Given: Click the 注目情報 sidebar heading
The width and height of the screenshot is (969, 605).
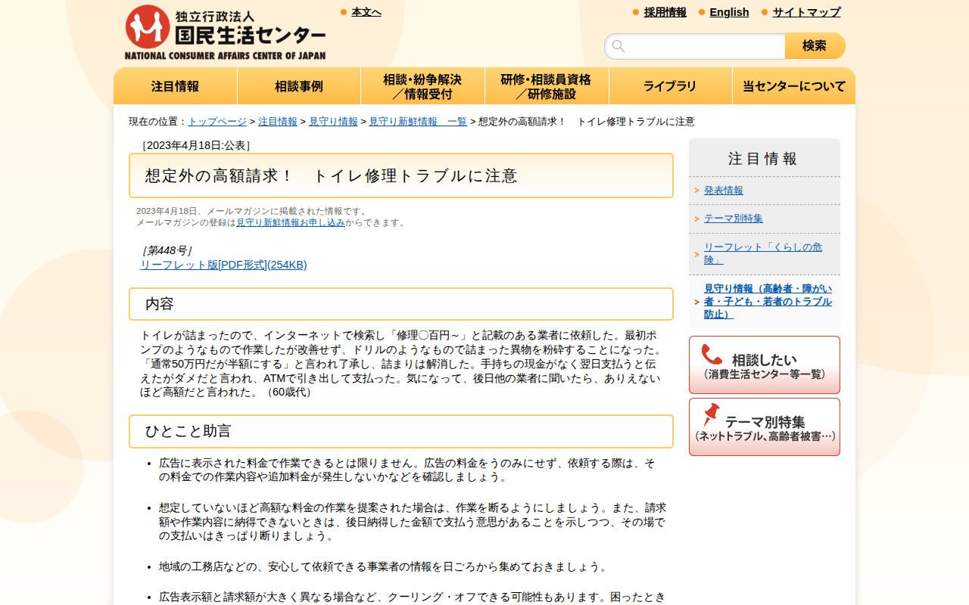Looking at the screenshot, I should [763, 159].
